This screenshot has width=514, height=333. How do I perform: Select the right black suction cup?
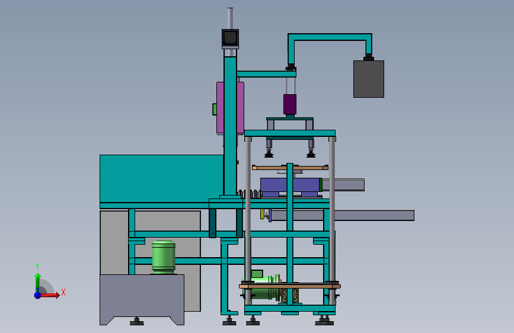click(x=311, y=153)
